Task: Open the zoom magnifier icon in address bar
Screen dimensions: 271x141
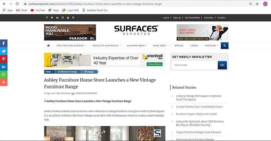Action: (251, 4)
